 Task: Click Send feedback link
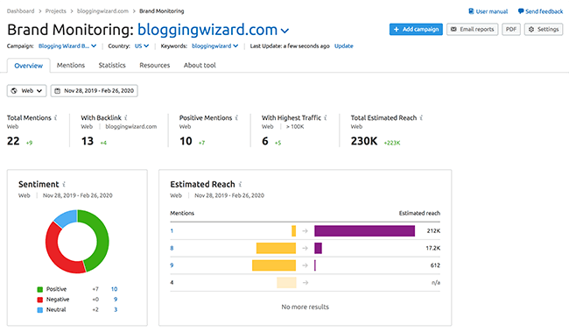pyautogui.click(x=540, y=11)
